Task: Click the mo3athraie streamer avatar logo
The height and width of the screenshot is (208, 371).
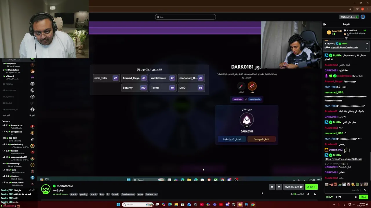Action: pos(46,189)
